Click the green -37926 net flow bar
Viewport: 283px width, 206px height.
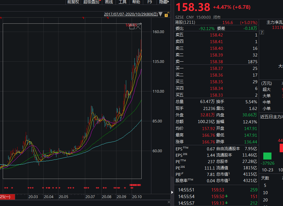267,156
